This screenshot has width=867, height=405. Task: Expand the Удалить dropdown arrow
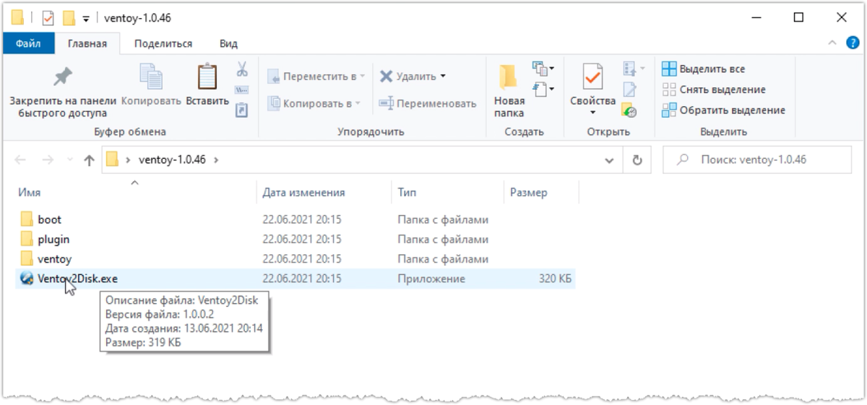coord(443,76)
